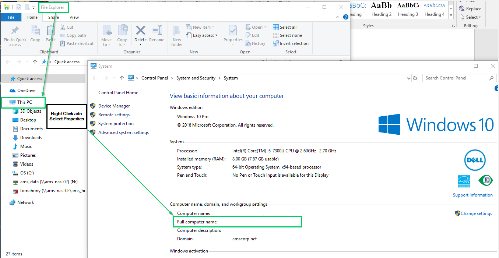Viewport: 499px width, 258px height.
Task: Click the Back arrow in File Explorer
Action: point(8,62)
